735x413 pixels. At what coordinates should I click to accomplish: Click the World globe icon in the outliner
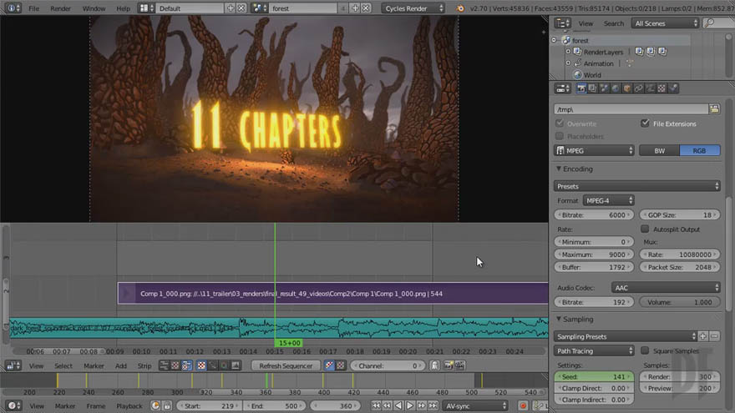[x=577, y=75]
